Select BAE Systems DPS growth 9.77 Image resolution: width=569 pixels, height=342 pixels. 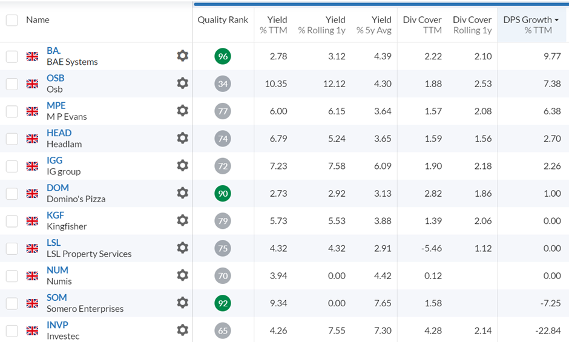[x=552, y=56]
